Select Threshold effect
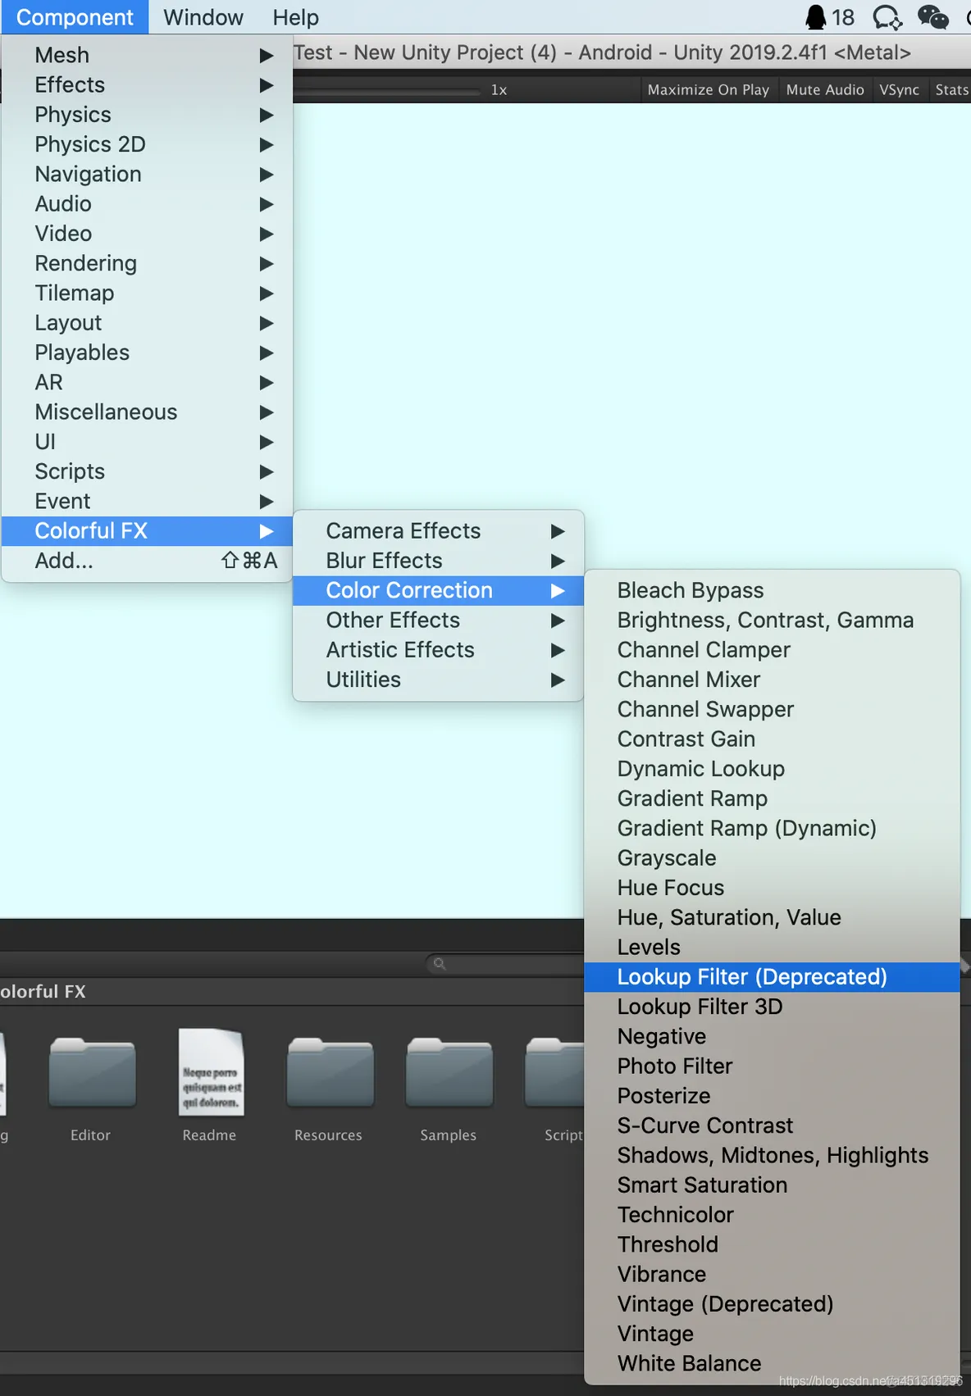Viewport: 971px width, 1396px height. coord(772,1244)
